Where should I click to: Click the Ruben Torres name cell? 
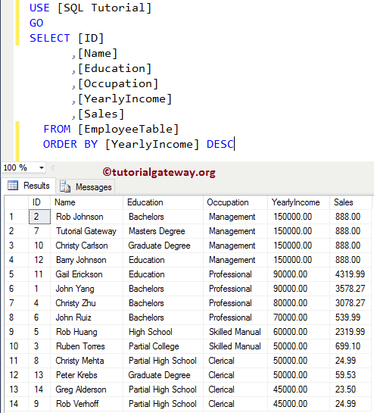(x=86, y=346)
